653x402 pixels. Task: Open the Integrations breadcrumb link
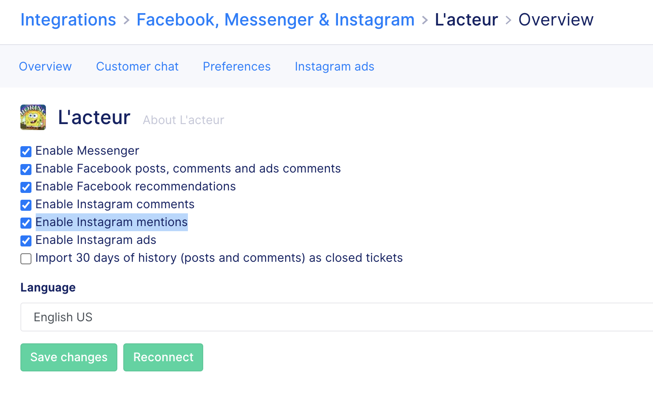(x=68, y=20)
